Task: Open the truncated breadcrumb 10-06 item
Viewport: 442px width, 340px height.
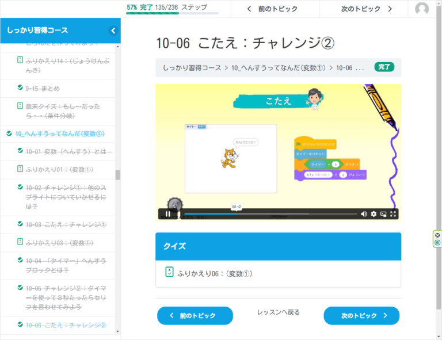Action: 350,68
